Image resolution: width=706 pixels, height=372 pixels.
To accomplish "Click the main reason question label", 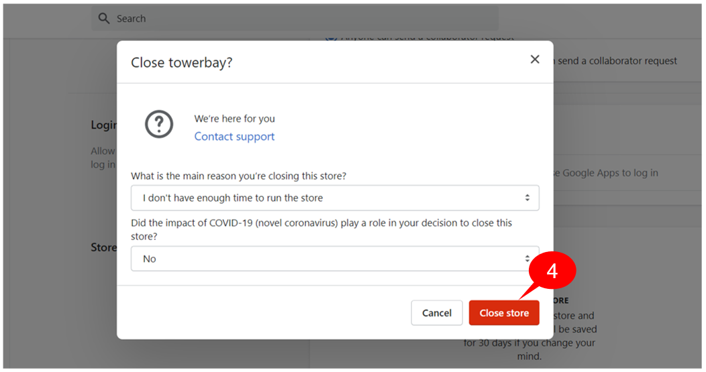I will pyautogui.click(x=239, y=176).
